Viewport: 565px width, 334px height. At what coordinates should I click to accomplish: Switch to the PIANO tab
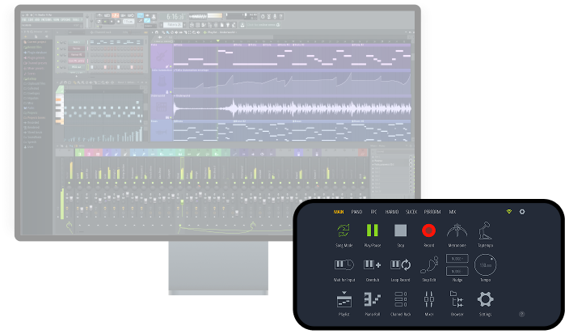(x=356, y=212)
